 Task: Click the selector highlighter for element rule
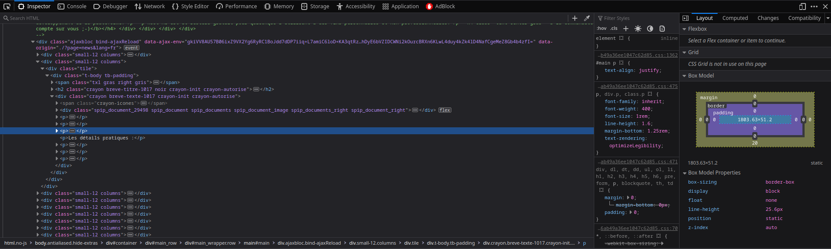(621, 38)
